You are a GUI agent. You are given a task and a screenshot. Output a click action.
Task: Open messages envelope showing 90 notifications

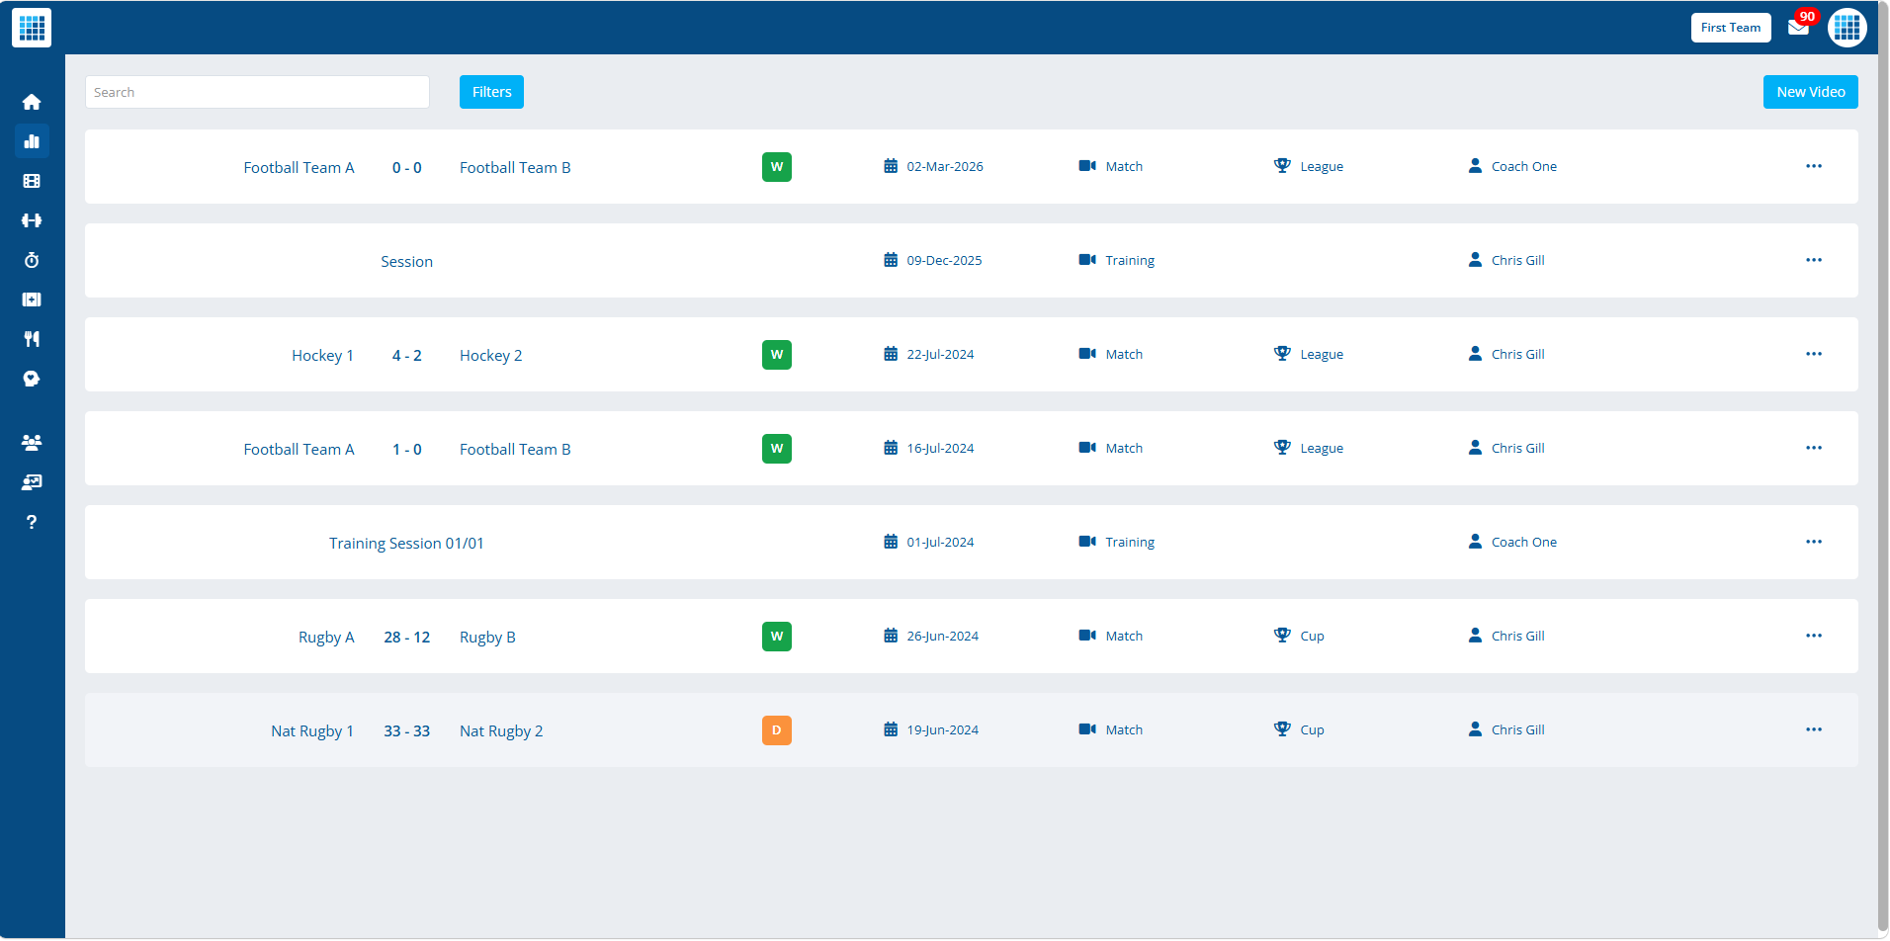point(1799,28)
